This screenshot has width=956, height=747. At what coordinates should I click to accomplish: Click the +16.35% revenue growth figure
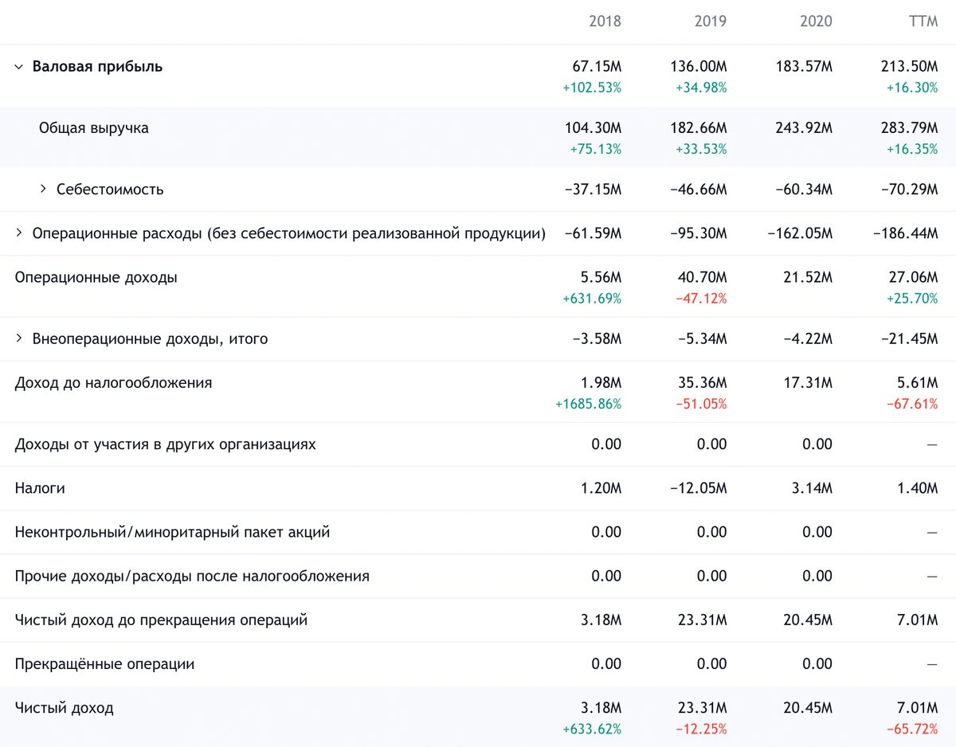[912, 149]
